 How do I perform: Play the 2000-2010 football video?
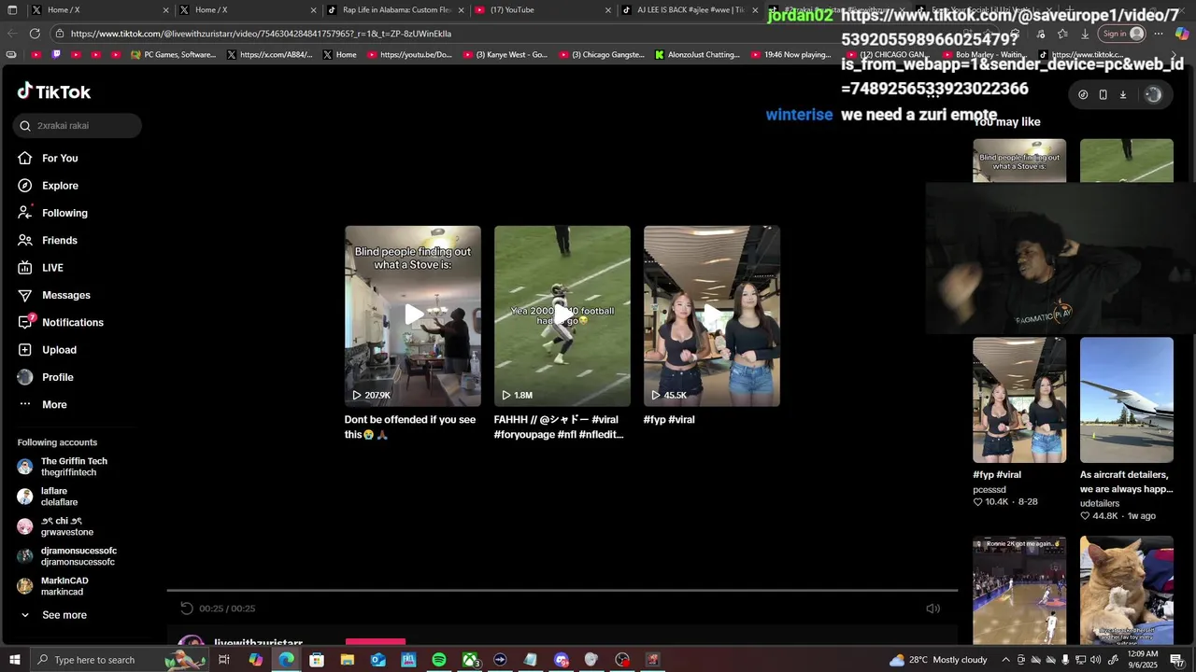(562, 315)
